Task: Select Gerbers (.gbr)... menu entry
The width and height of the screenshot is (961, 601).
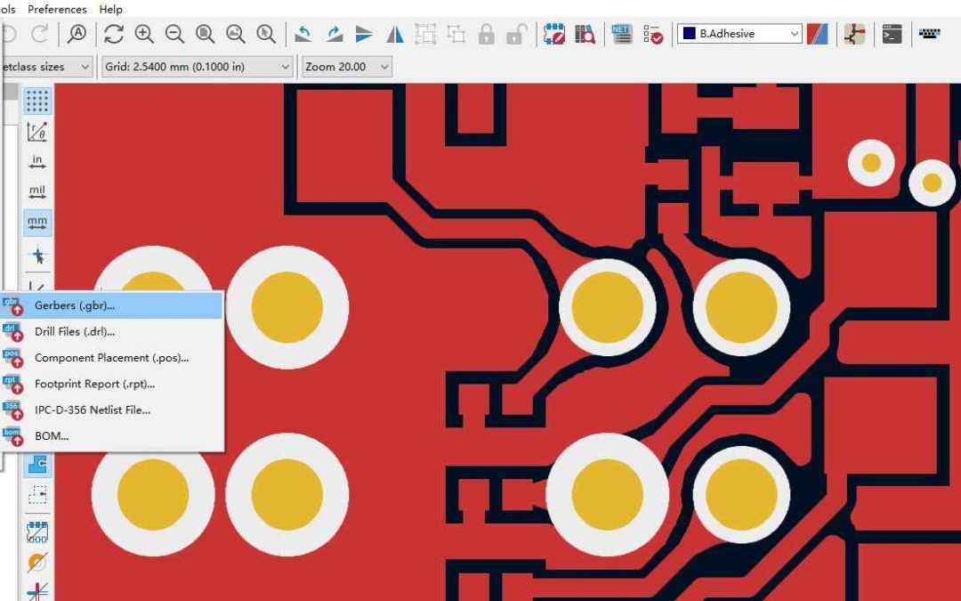Action: coord(112,305)
